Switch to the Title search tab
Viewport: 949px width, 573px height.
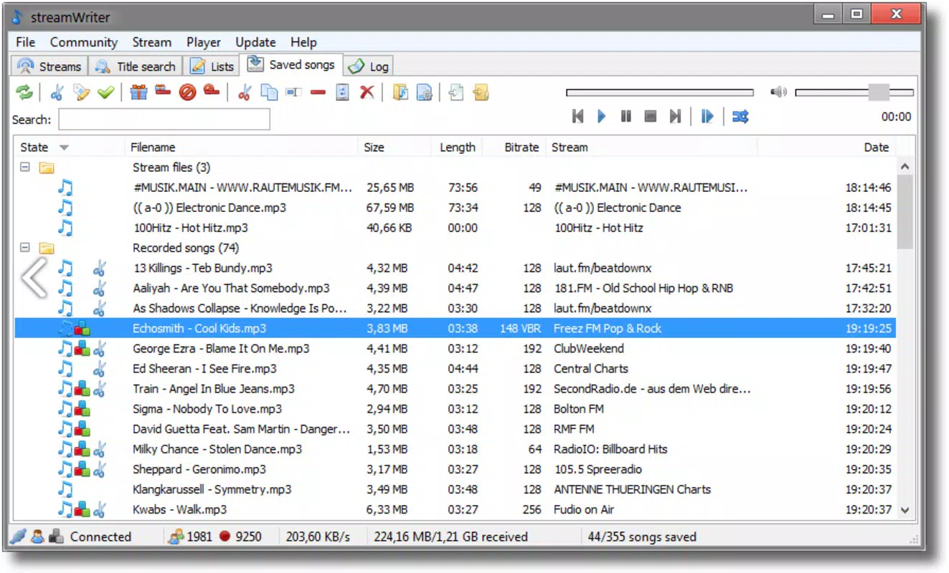click(136, 67)
